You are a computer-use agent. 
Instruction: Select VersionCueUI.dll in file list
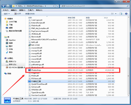[x=39, y=95]
